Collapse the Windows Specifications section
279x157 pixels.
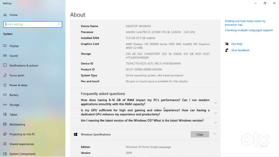pyautogui.click(x=215, y=134)
